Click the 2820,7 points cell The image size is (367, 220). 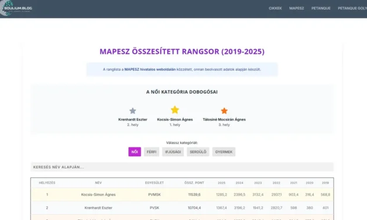pyautogui.click(x=276, y=208)
